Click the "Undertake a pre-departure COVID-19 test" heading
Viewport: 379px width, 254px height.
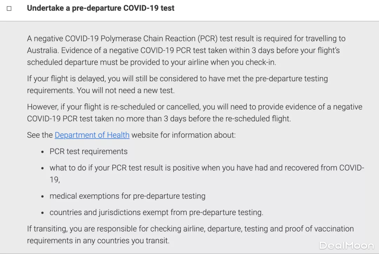pos(100,8)
